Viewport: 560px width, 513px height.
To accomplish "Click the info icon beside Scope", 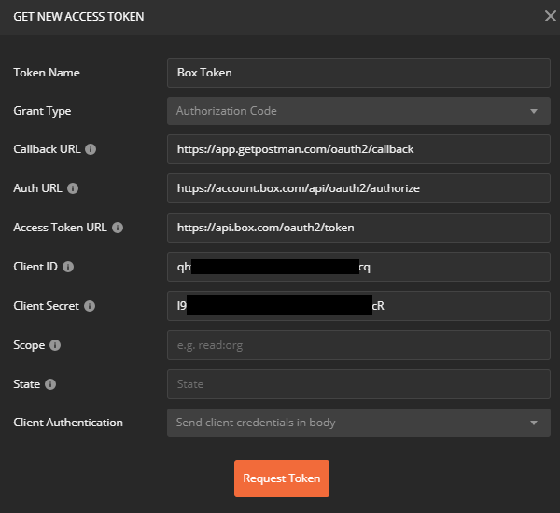I will coord(55,345).
